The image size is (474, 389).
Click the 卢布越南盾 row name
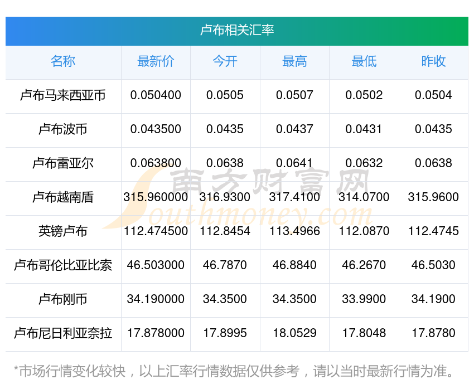[x=63, y=197]
